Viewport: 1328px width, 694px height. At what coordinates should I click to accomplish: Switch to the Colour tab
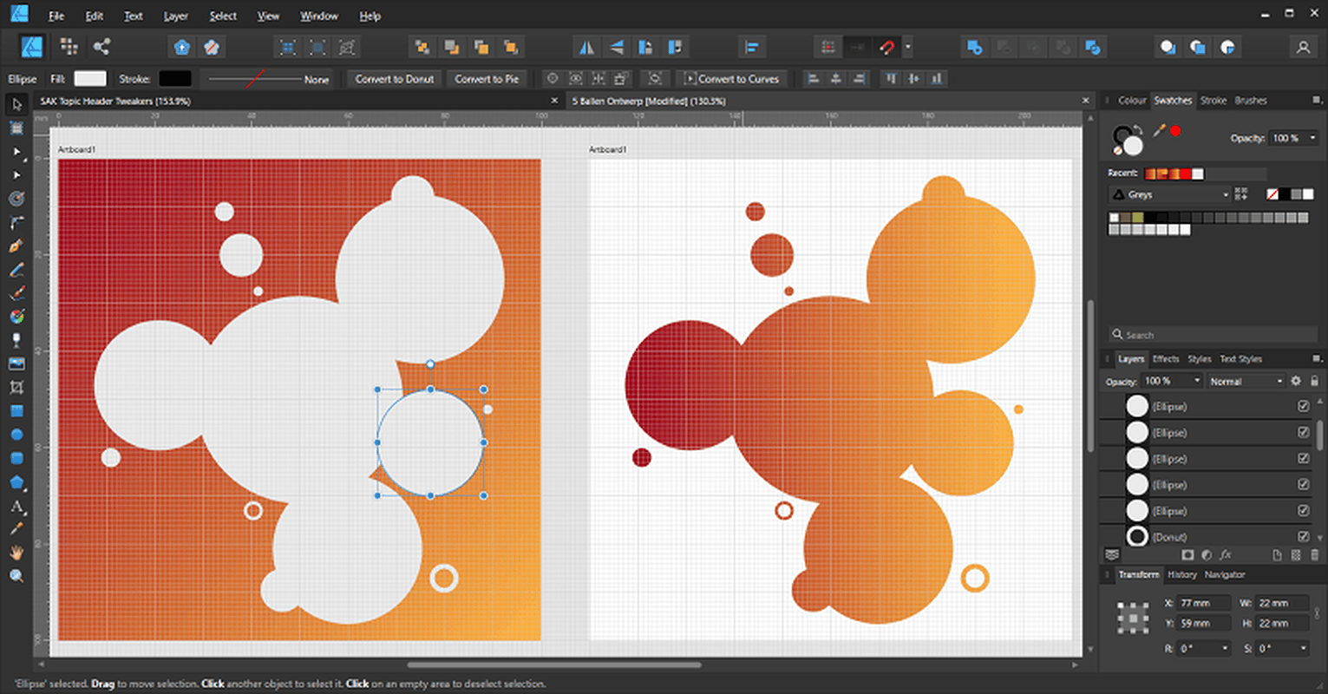click(1132, 101)
